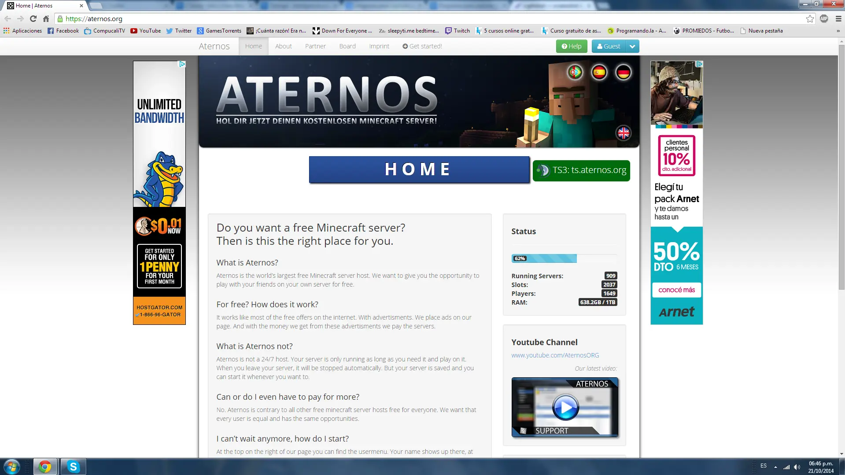Select the UK flag language icon
845x475 pixels.
[623, 133]
